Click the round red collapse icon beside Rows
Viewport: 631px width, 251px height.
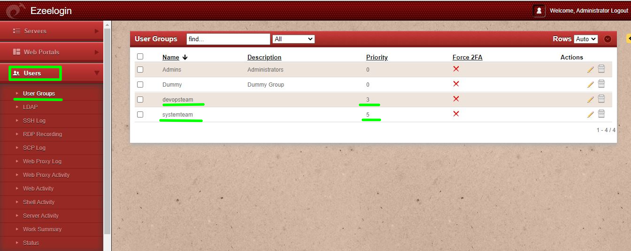(x=608, y=39)
